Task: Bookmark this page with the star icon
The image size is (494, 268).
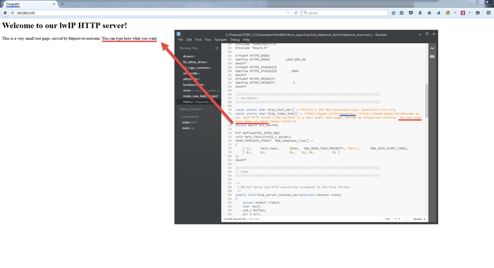Action: pos(394,13)
